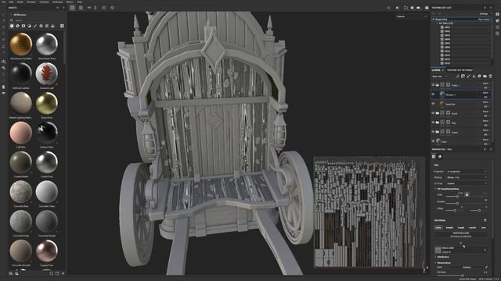
Task: Filter assets by environment maps icon
Action: click(x=52, y=26)
